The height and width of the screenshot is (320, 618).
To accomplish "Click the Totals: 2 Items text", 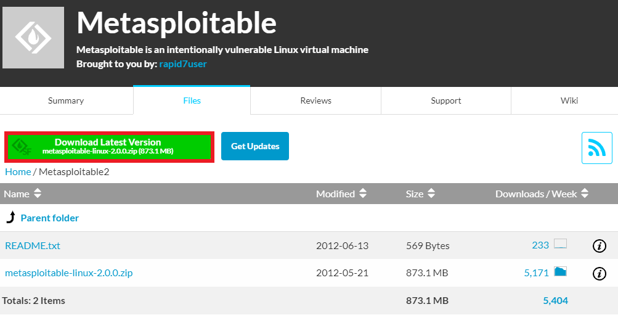I will coord(33,301).
